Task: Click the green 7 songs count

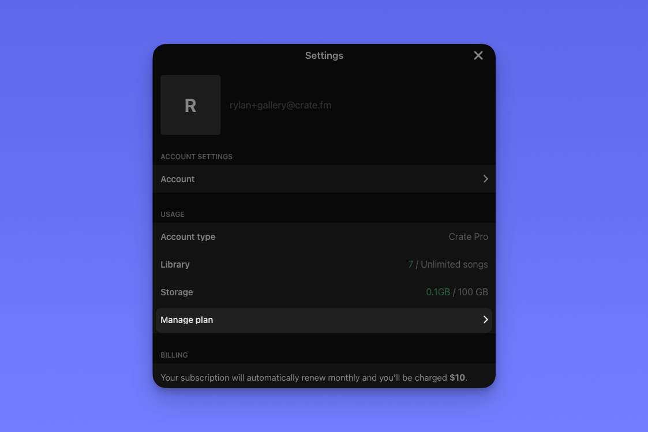Action: click(410, 264)
